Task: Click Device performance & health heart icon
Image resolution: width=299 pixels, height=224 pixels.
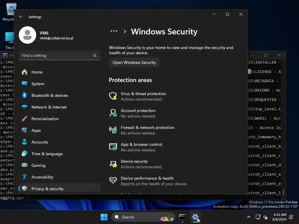Action: point(113,180)
